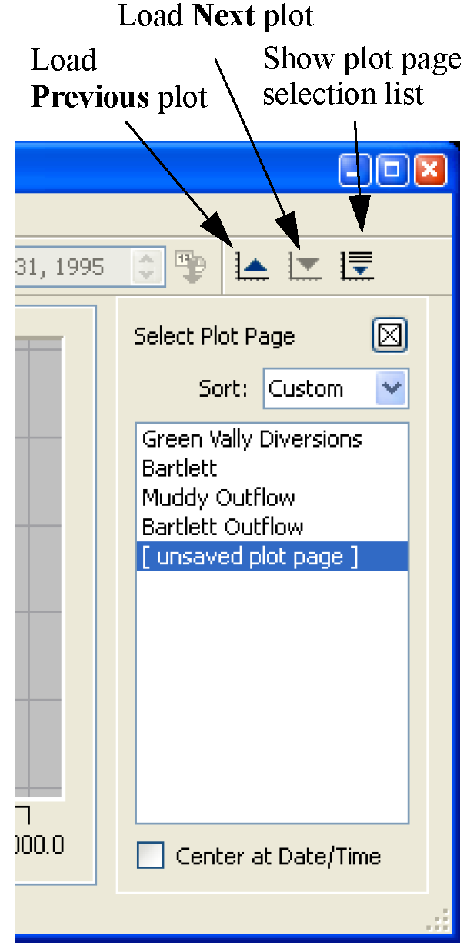Select the Bartlett plot page entry
Image resolution: width=467 pixels, height=952 pixels.
click(180, 468)
